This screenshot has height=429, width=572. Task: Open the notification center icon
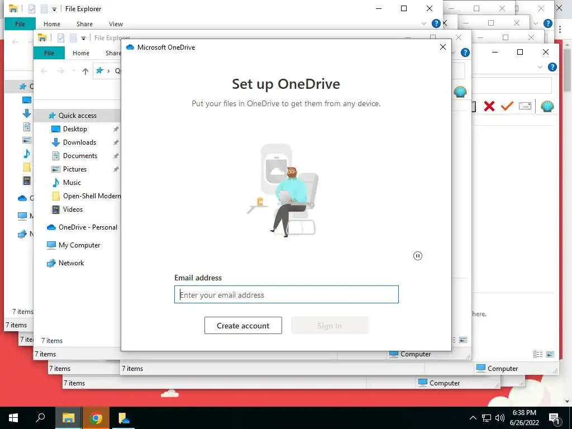[555, 418]
